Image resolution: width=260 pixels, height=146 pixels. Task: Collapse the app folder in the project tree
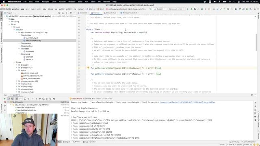7,19
